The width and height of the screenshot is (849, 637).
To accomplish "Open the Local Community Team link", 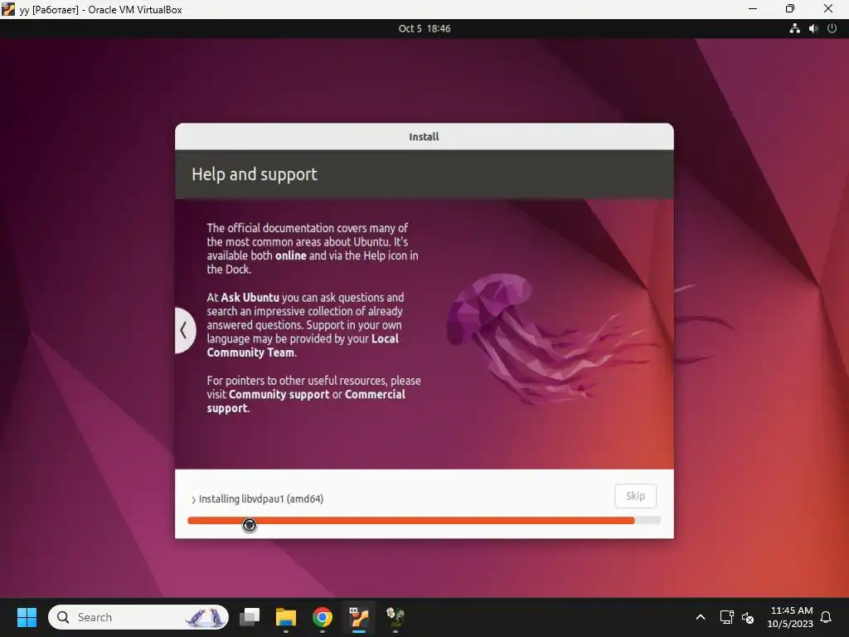I will 303,346.
